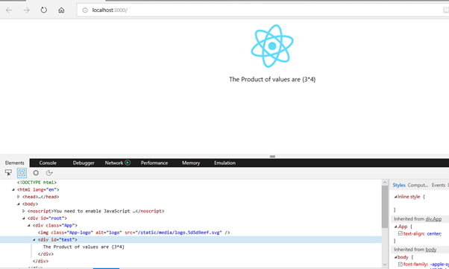The height and width of the screenshot is (269, 449).
Task: Open the Network tab
Action: point(113,163)
